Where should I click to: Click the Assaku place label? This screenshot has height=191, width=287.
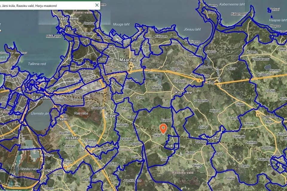pyautogui.click(x=72, y=138)
